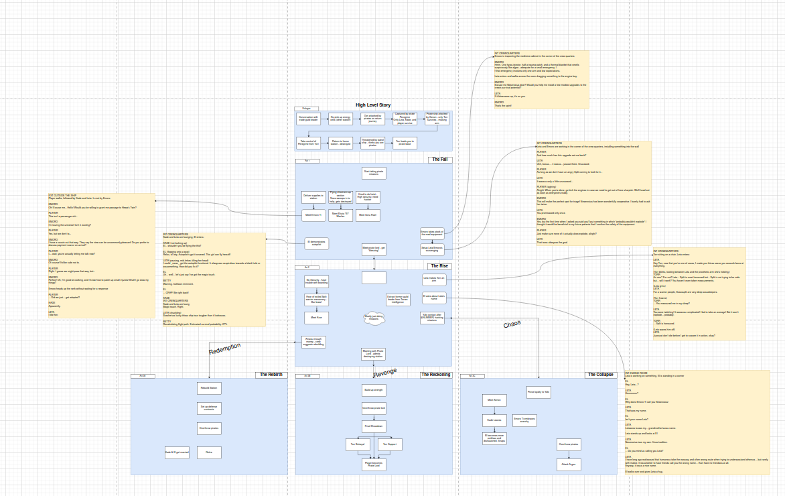Select the 'Set up defense contracts' node
The image size is (785, 496).
pyautogui.click(x=209, y=408)
